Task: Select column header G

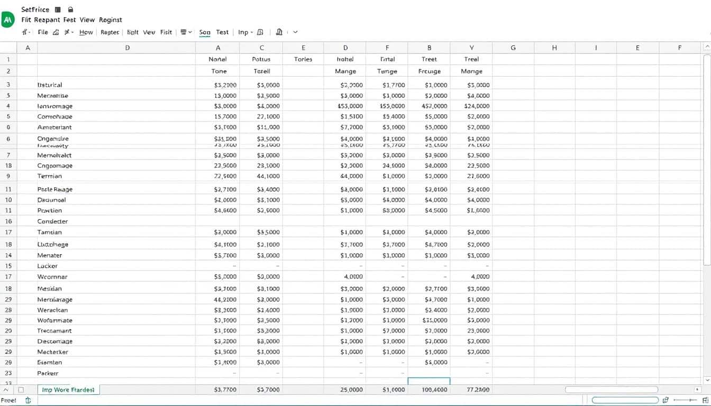Action: point(513,48)
